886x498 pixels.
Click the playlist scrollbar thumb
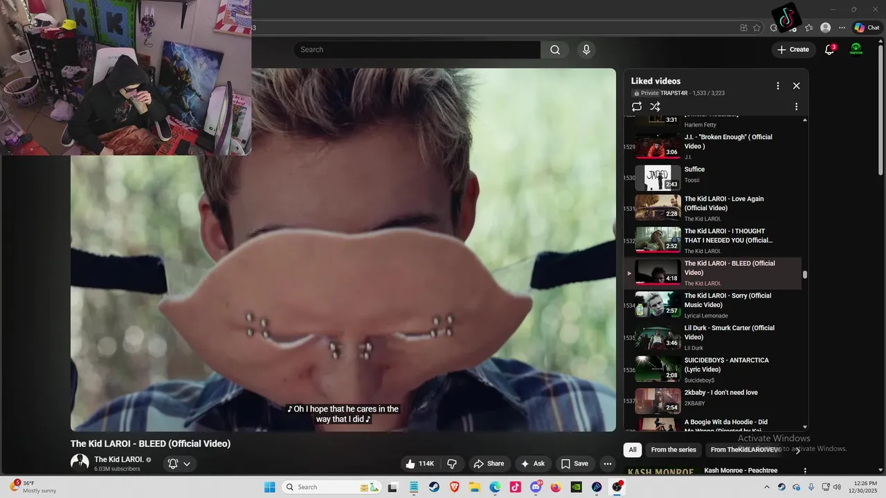click(x=804, y=275)
